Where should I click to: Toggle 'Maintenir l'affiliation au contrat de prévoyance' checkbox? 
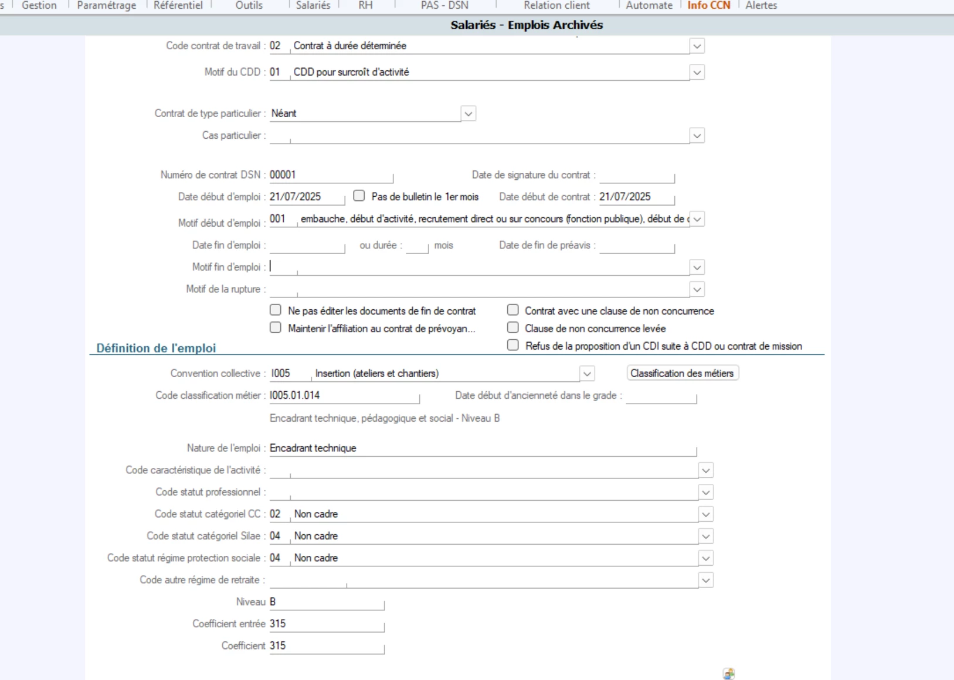click(x=276, y=327)
